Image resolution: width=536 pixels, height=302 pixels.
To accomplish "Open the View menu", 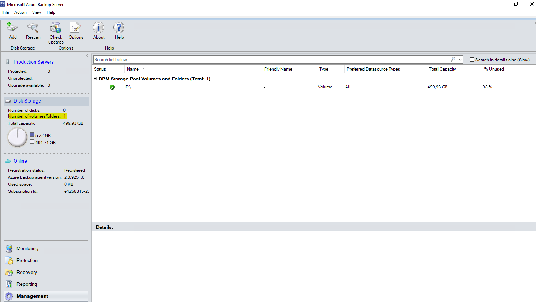I will point(36,12).
